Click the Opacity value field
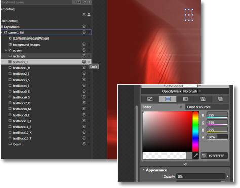The height and width of the screenshot is (188, 240). (201, 176)
